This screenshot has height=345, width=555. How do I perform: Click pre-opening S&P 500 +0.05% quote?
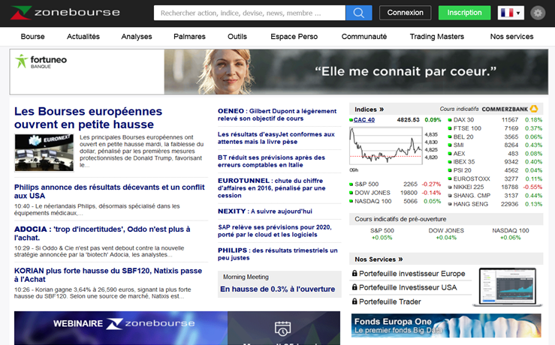coord(382,234)
